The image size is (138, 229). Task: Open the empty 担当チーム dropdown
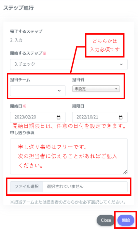[x=38, y=91]
